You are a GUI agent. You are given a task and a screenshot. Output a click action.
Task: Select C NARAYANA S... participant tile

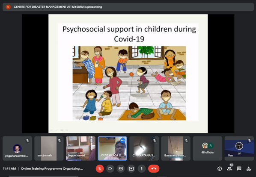pos(144,148)
